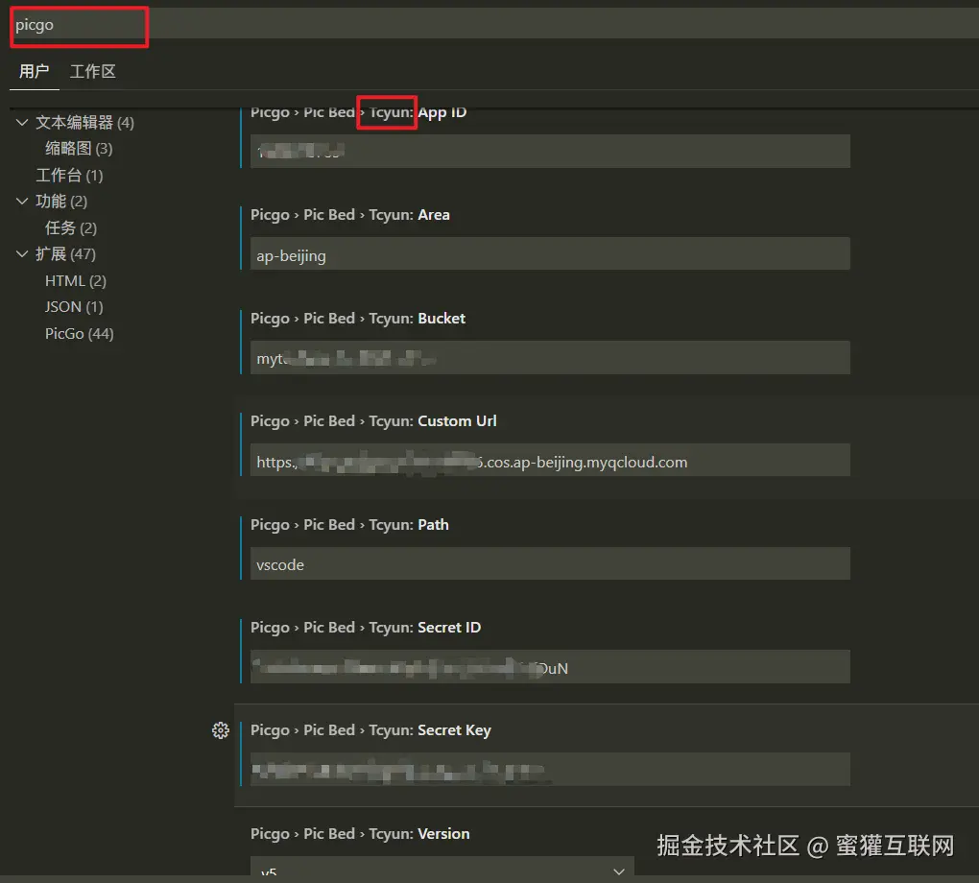This screenshot has height=883, width=979.
Task: Select PicGo (44) extension settings
Action: [80, 333]
